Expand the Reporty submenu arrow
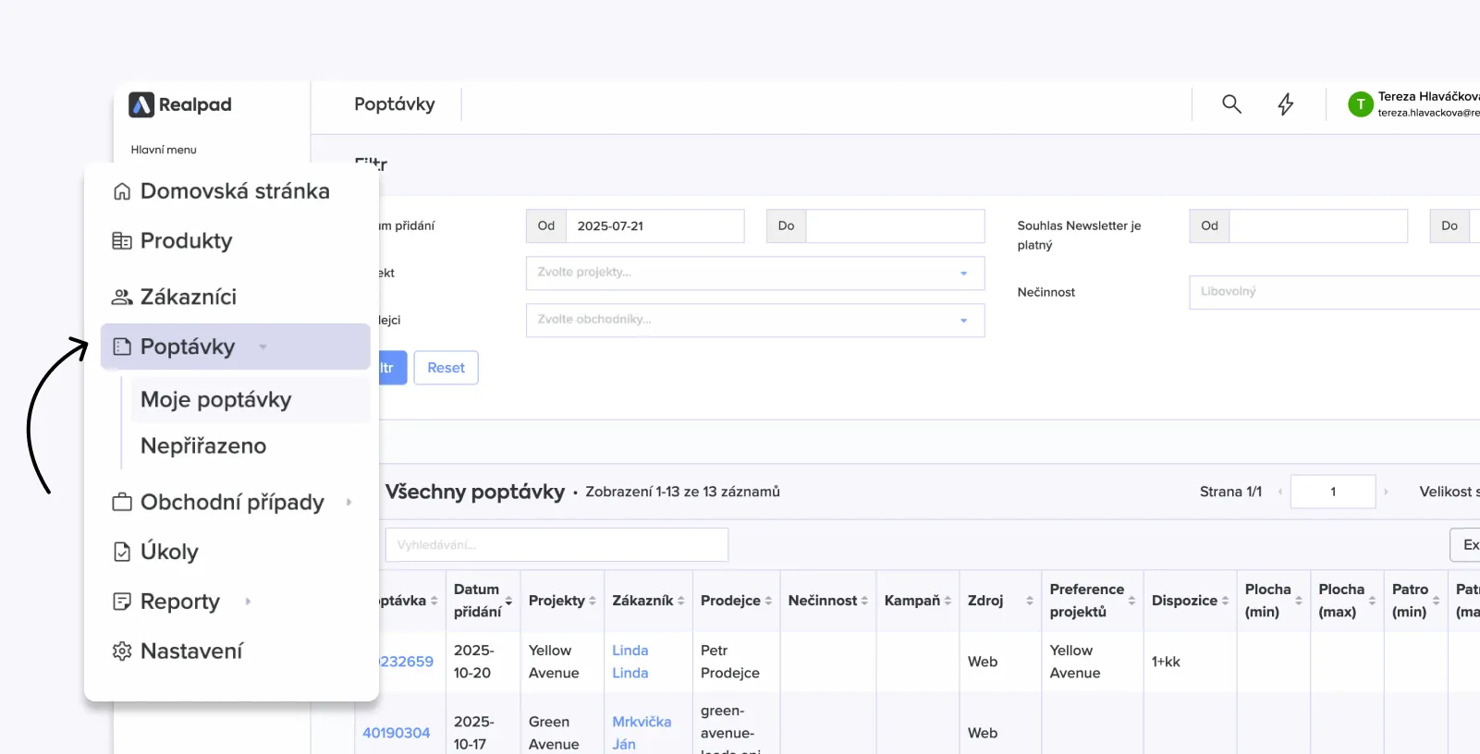 [x=248, y=602]
